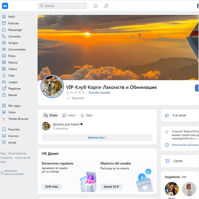Screen dimensions: 199x199
Task: Click the Información adicional info icon
Action: tap(167, 145)
